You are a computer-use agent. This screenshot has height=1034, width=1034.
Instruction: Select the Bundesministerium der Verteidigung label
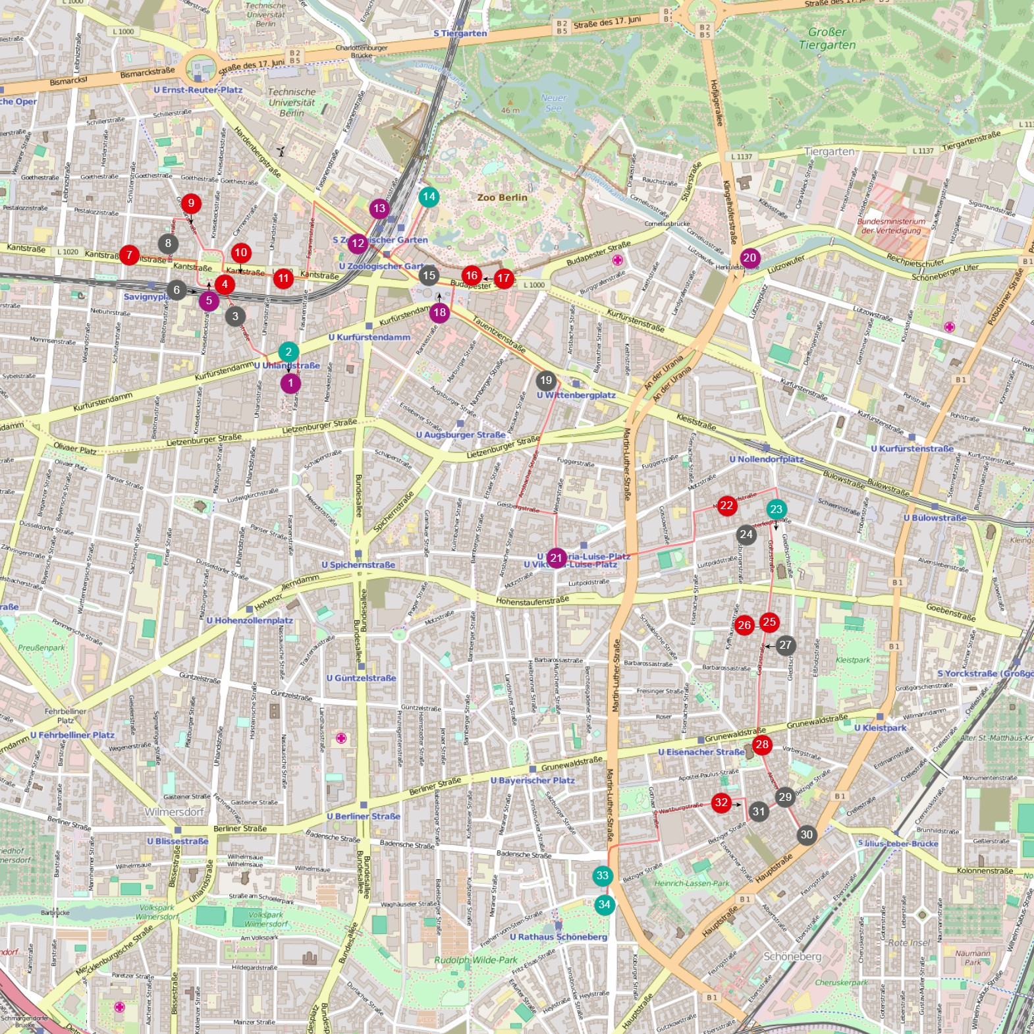coord(891,227)
